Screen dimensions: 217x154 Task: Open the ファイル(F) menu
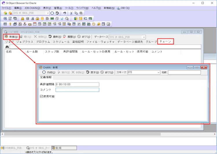pyautogui.click(x=6, y=8)
